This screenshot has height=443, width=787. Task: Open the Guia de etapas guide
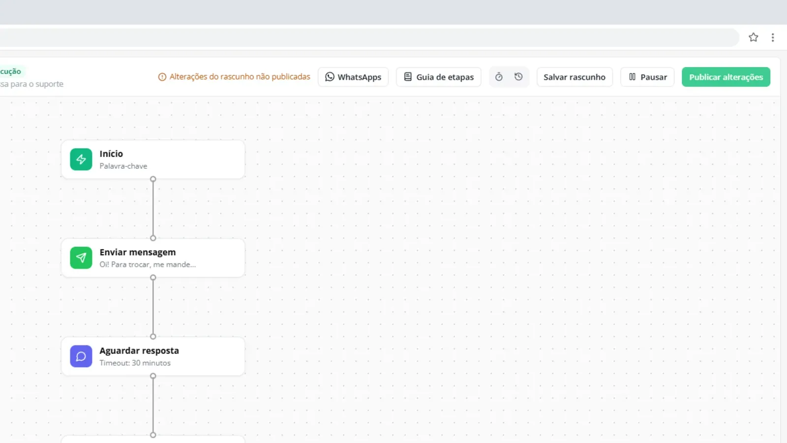tap(438, 77)
